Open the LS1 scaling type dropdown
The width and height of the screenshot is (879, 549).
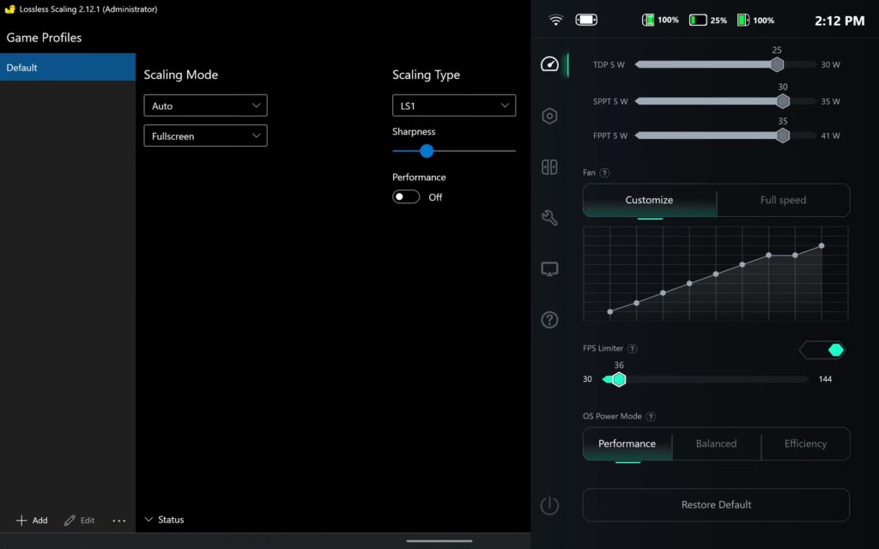tap(453, 106)
